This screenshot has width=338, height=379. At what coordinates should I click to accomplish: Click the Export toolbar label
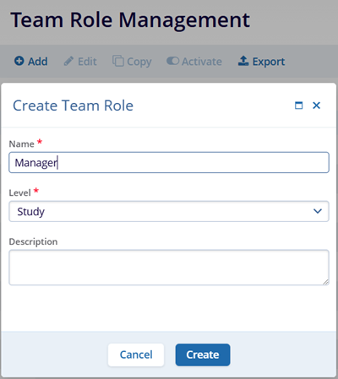coord(269,62)
